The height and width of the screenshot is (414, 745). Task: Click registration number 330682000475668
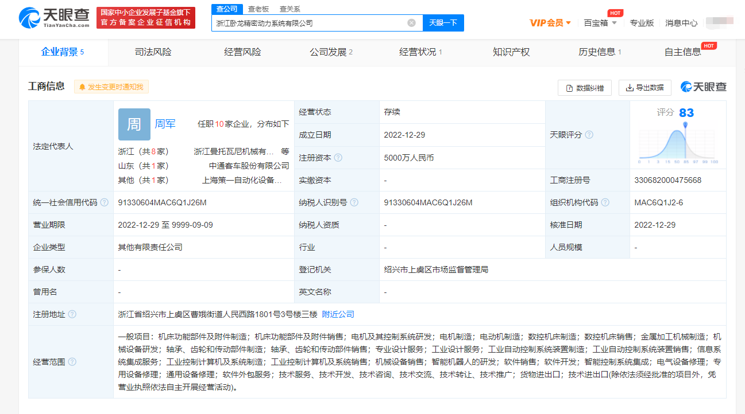point(667,180)
